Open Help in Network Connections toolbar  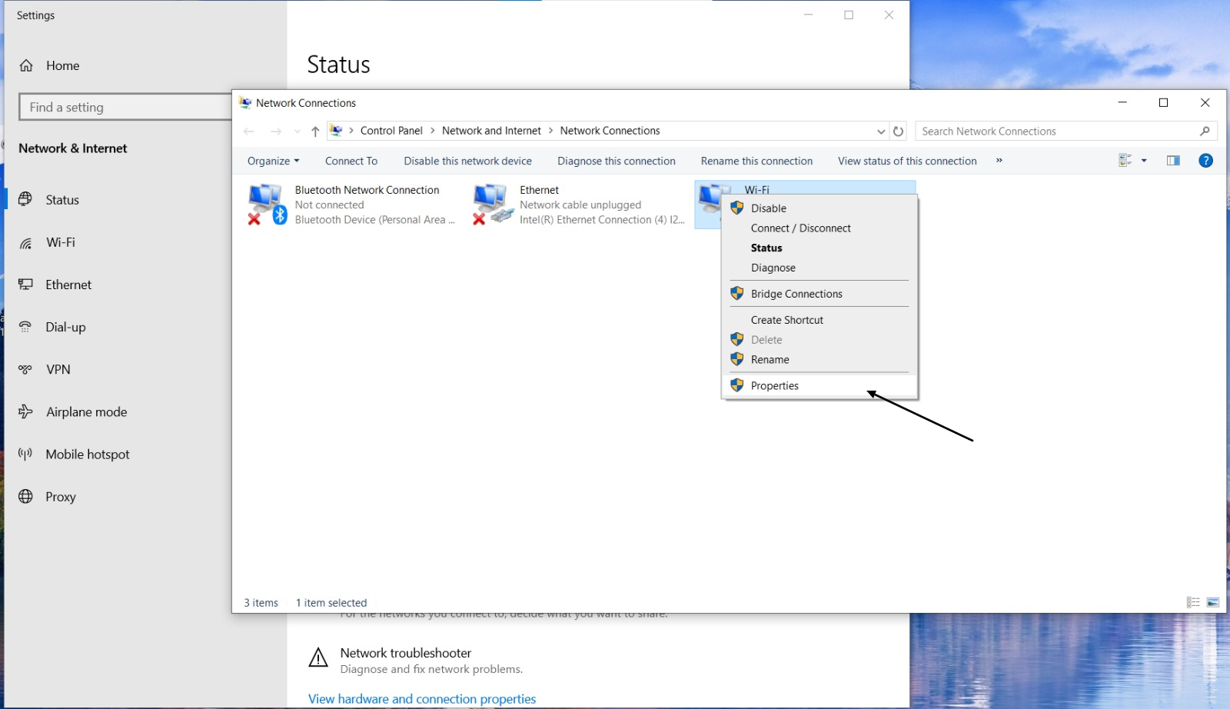1206,160
